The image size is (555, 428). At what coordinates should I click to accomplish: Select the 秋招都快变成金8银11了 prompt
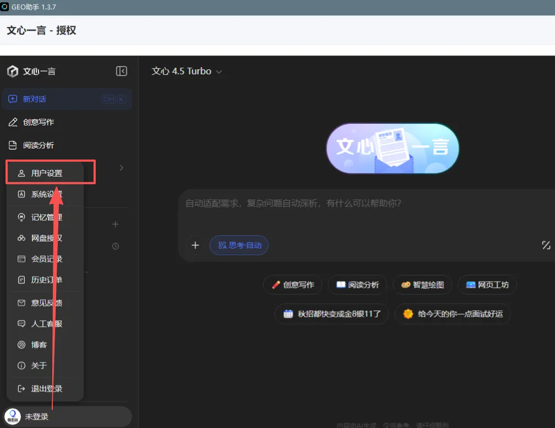click(x=332, y=314)
